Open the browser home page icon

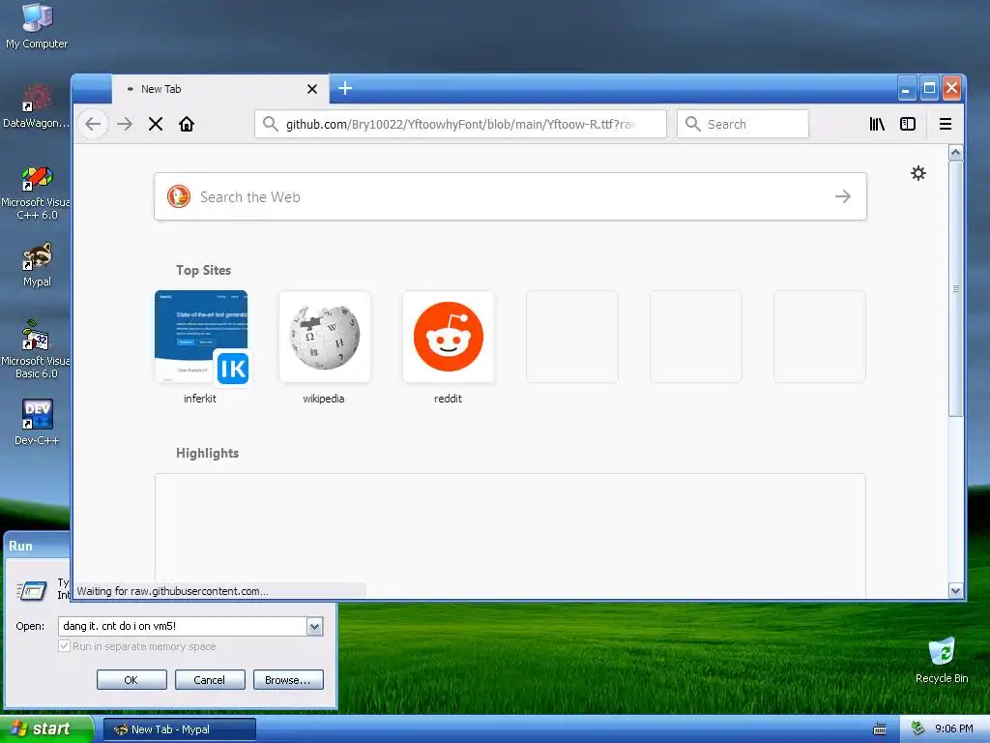coord(187,124)
